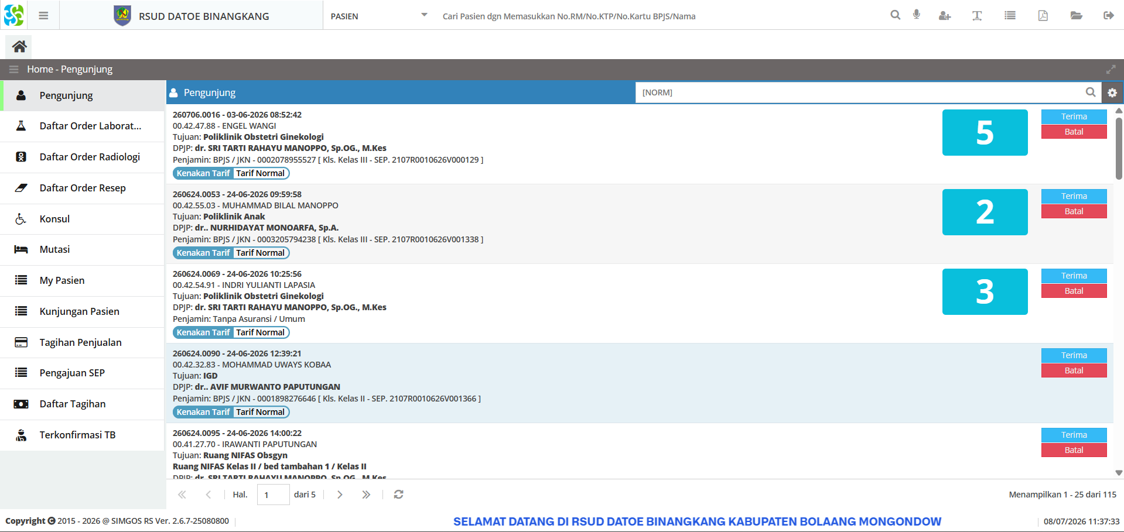Screen dimensions: 1124x532
Task: Open the logout icon at top right
Action: click(x=1108, y=16)
